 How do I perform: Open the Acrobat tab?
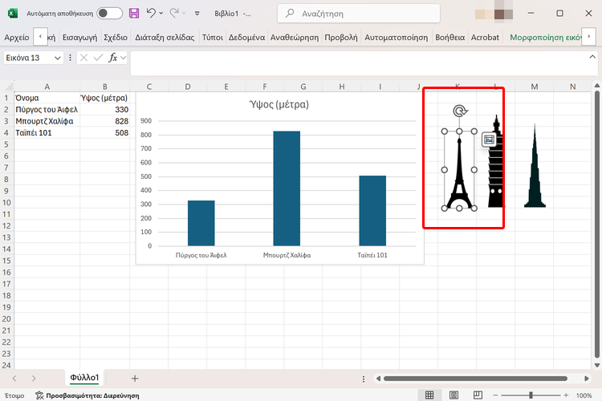[x=485, y=37]
